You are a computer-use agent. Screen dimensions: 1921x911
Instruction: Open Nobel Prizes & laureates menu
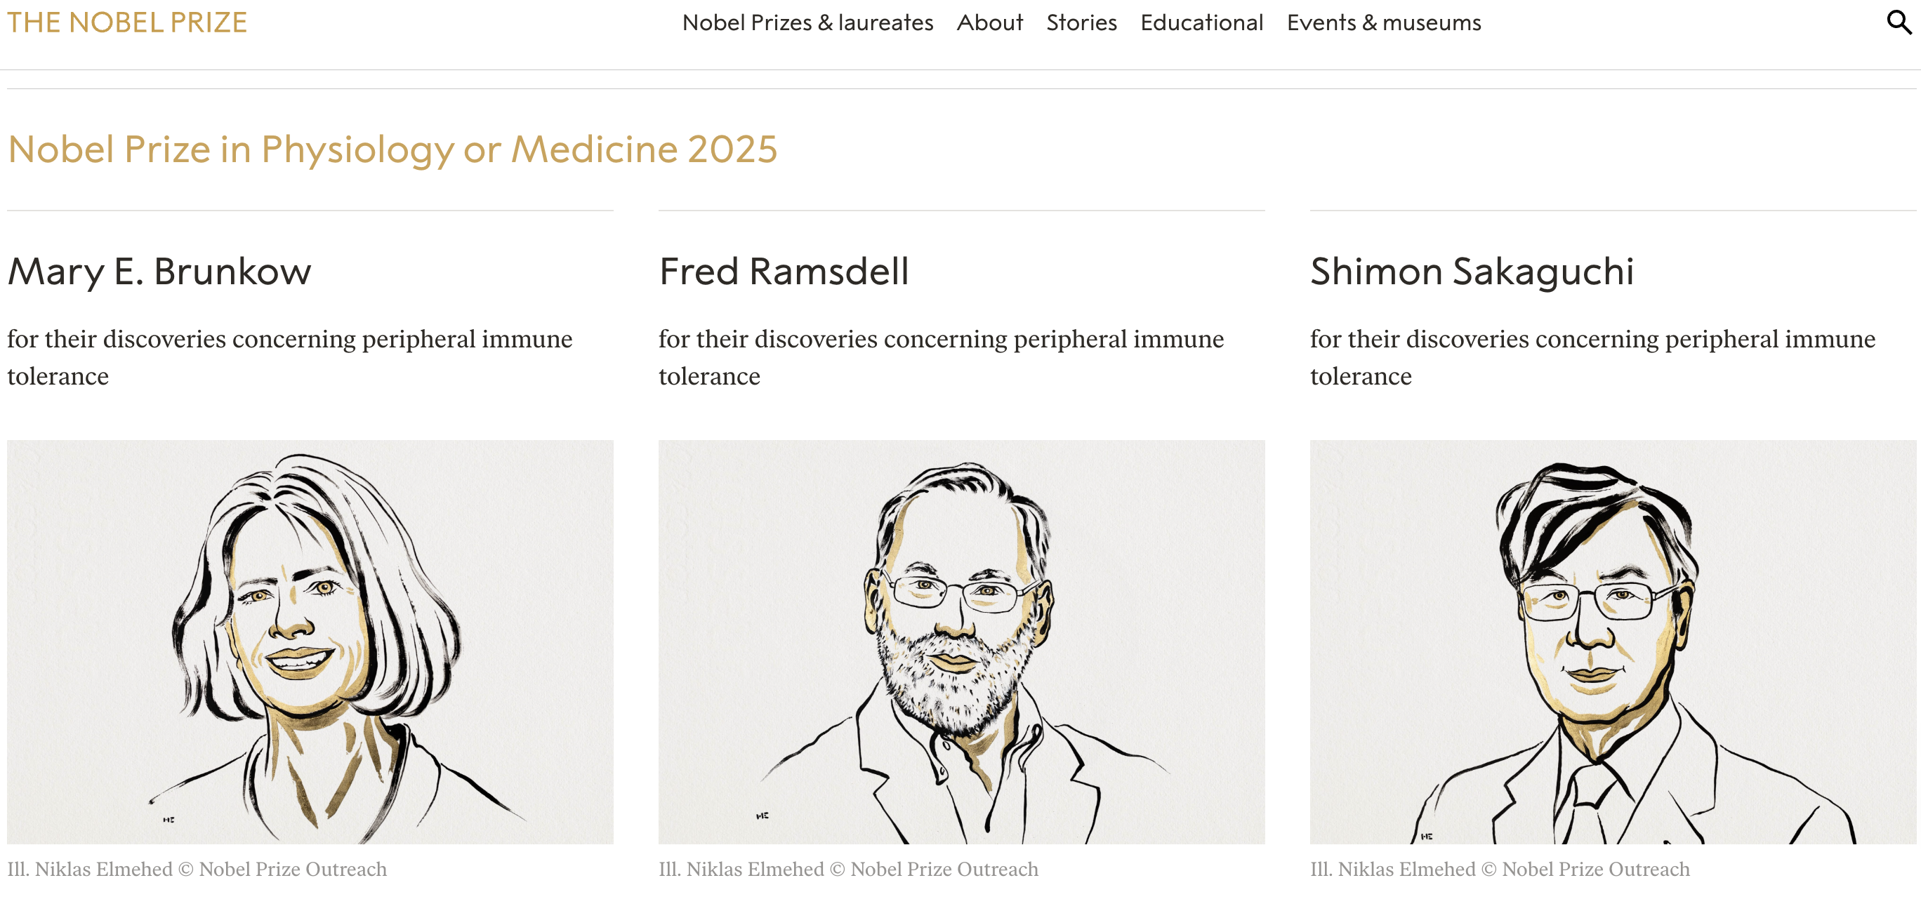(807, 22)
